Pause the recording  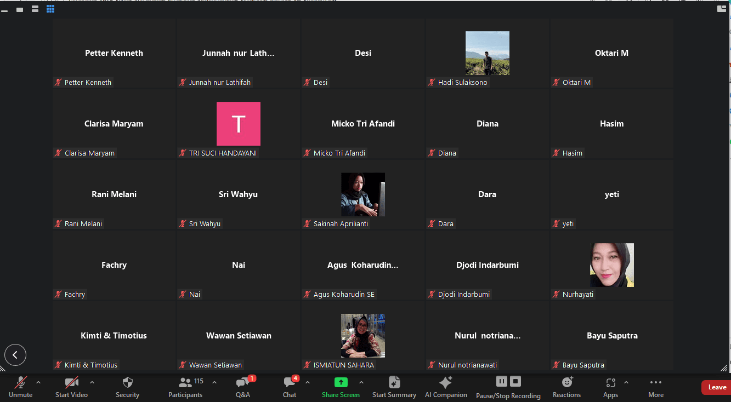point(501,381)
